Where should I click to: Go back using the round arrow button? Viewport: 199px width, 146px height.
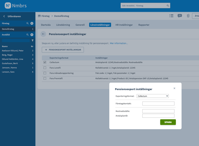(x=43, y=34)
